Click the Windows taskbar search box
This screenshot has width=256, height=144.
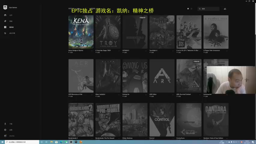(22, 142)
